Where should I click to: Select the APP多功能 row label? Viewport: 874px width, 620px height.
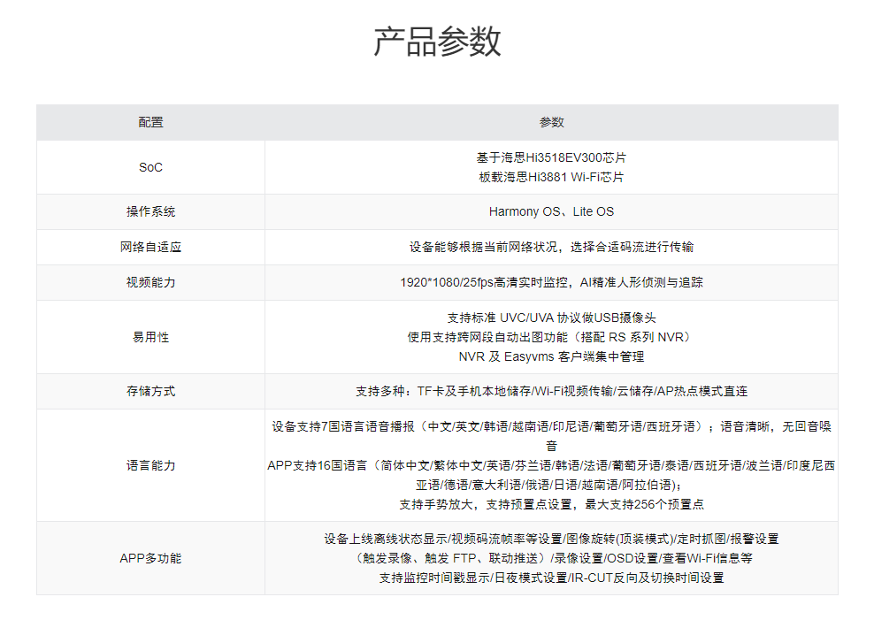click(x=149, y=557)
